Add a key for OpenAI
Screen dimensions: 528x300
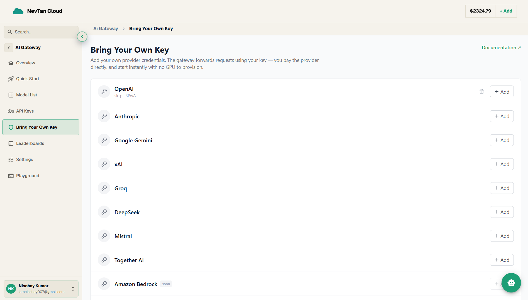click(502, 91)
